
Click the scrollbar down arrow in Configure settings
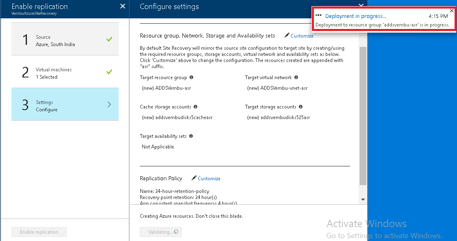pos(363,200)
